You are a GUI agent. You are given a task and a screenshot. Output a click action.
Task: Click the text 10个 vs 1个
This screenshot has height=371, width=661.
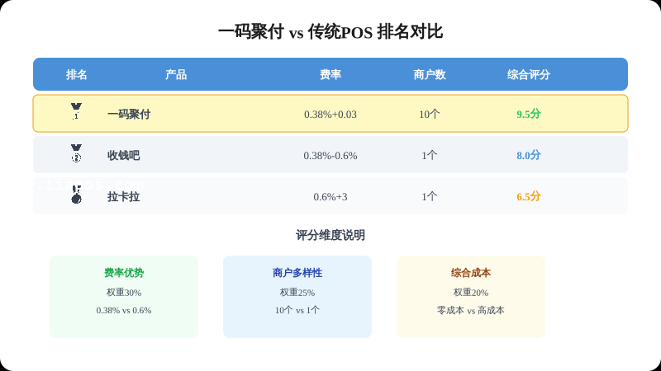coord(297,311)
